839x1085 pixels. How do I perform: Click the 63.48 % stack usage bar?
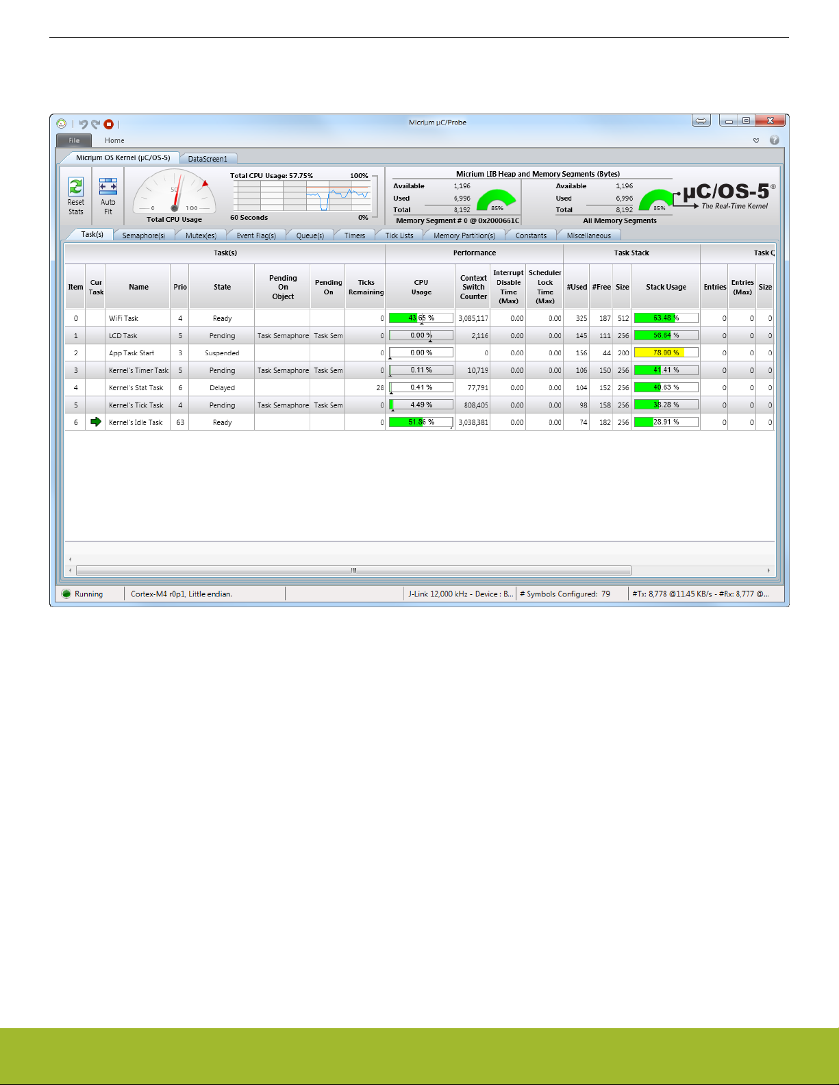666,318
